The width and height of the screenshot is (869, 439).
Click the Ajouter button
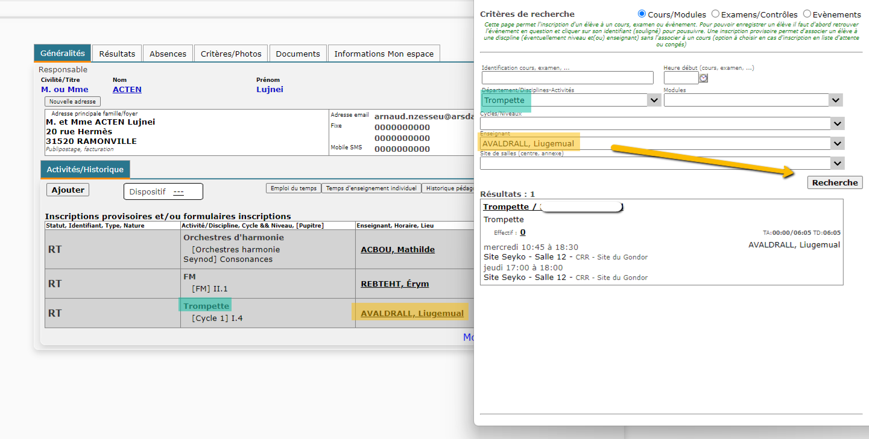tap(68, 190)
